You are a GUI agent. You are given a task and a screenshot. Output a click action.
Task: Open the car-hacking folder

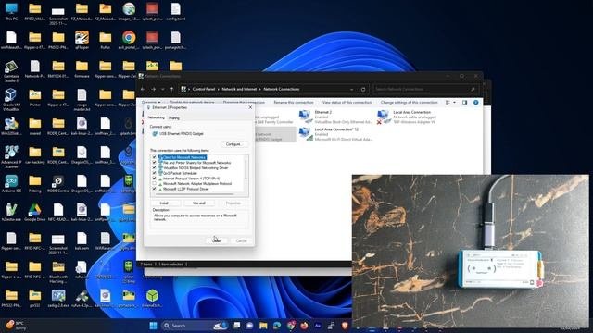(35, 155)
